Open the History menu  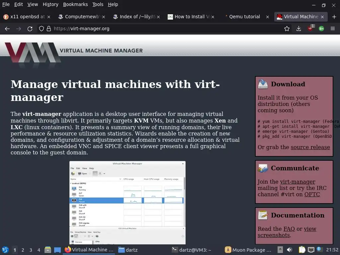click(50, 4)
